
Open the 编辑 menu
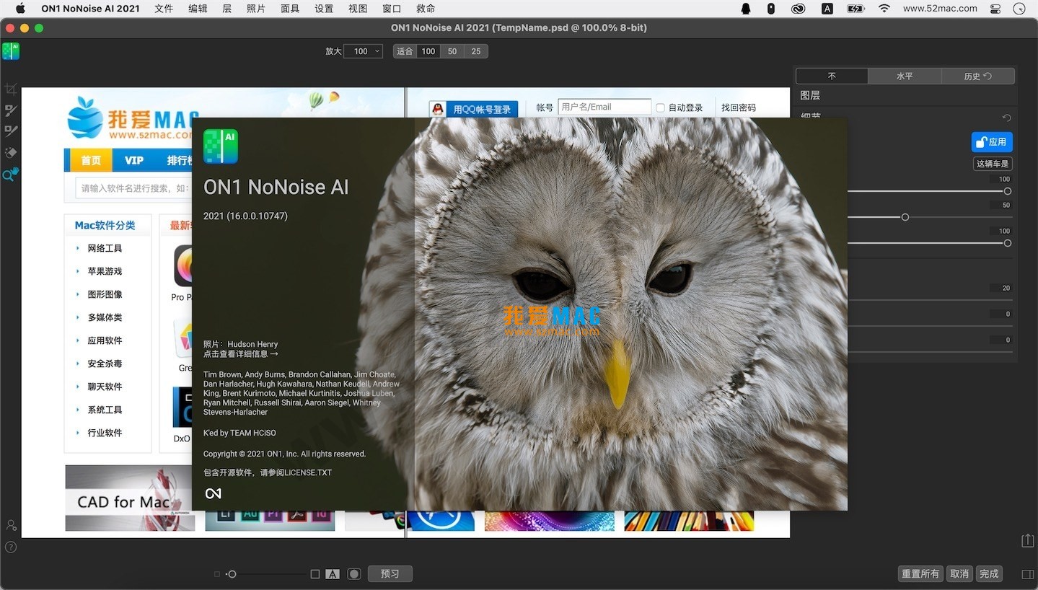pyautogui.click(x=198, y=9)
